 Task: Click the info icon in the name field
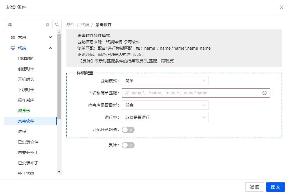coord(264,93)
